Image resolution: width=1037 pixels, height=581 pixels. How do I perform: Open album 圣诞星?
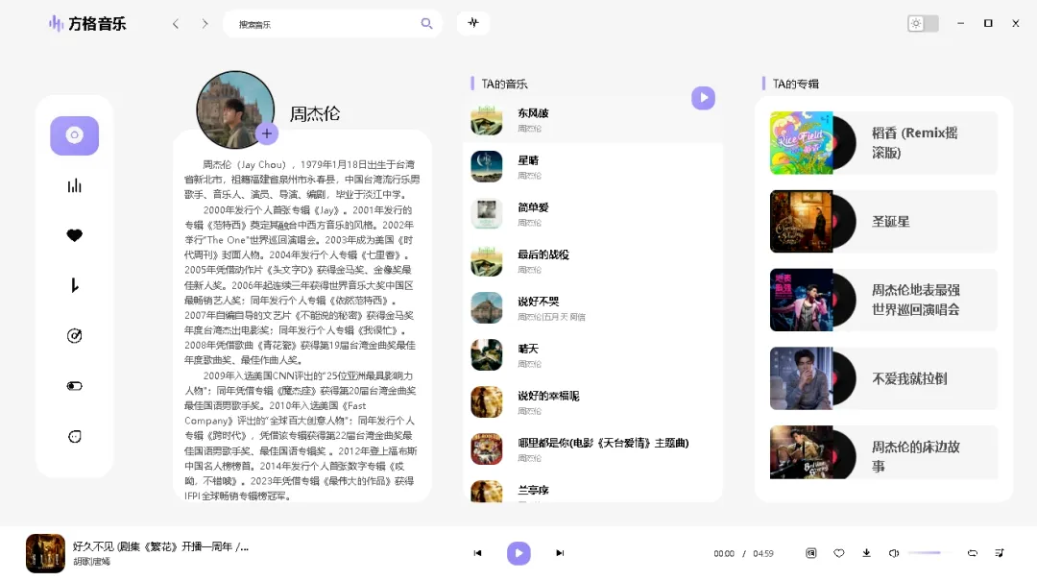(x=883, y=222)
